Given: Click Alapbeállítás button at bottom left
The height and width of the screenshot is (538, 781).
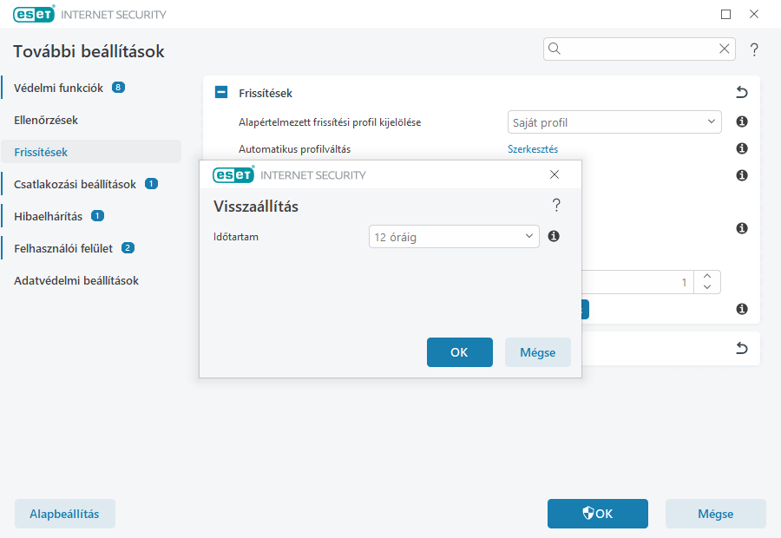Looking at the screenshot, I should pos(65,514).
